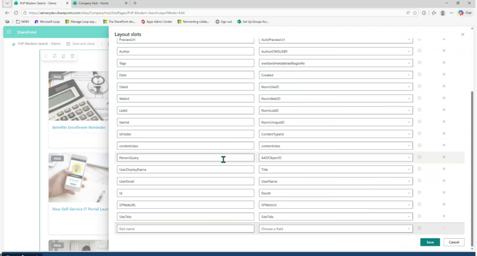The image size is (477, 256).
Task: Click the dialog's vertical scrollbar
Action: (x=472, y=140)
